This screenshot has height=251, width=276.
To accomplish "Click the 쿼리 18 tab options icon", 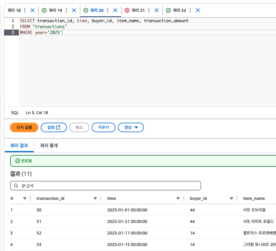I will (24, 10).
